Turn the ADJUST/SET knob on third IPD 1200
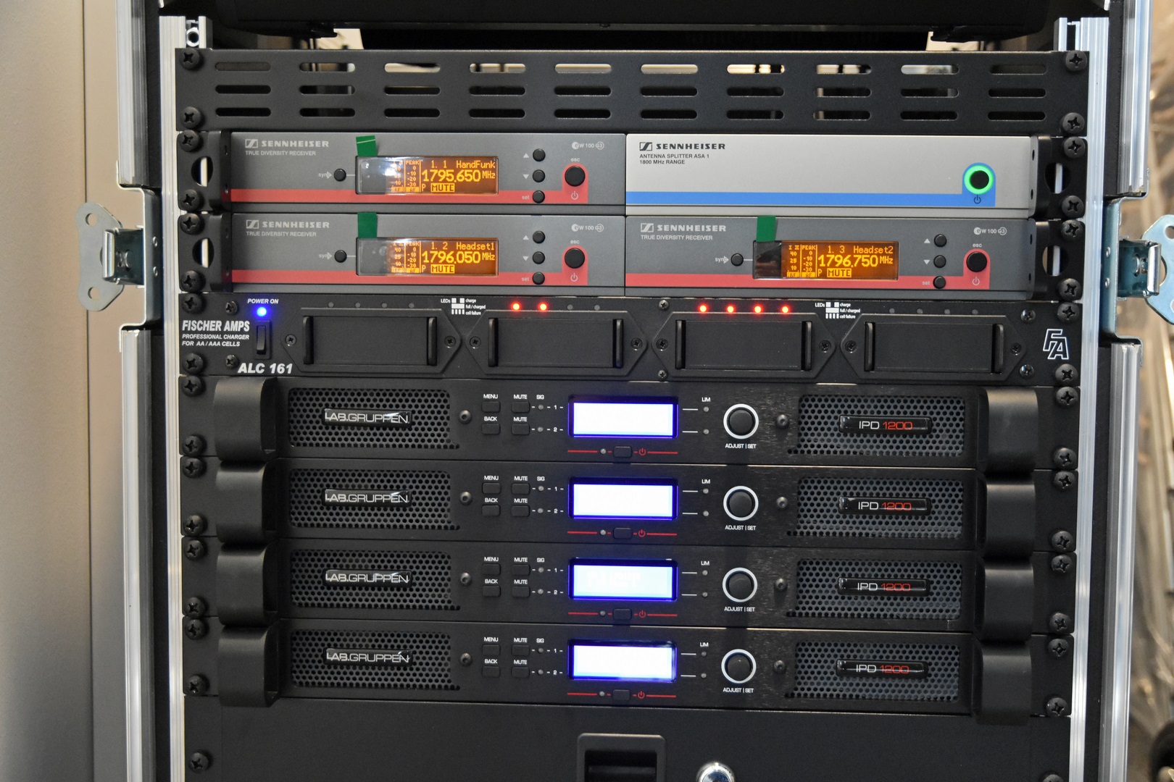1174x782 pixels. (x=740, y=584)
